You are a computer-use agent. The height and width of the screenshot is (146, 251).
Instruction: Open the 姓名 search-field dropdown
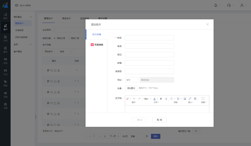coord(66,51)
